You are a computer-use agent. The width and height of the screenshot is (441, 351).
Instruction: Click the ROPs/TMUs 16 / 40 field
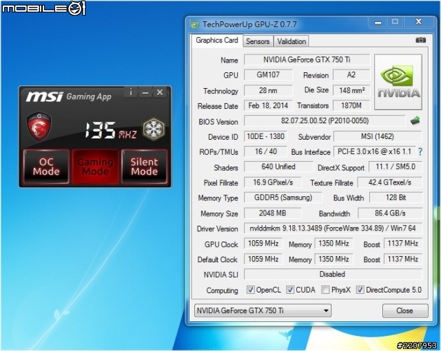point(265,151)
